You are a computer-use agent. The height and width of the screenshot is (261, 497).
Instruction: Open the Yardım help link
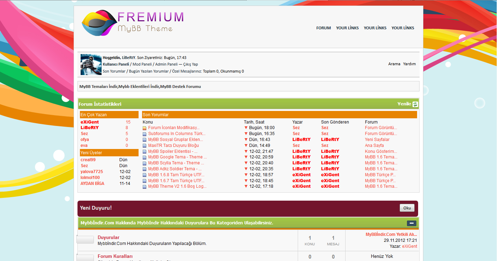point(409,64)
